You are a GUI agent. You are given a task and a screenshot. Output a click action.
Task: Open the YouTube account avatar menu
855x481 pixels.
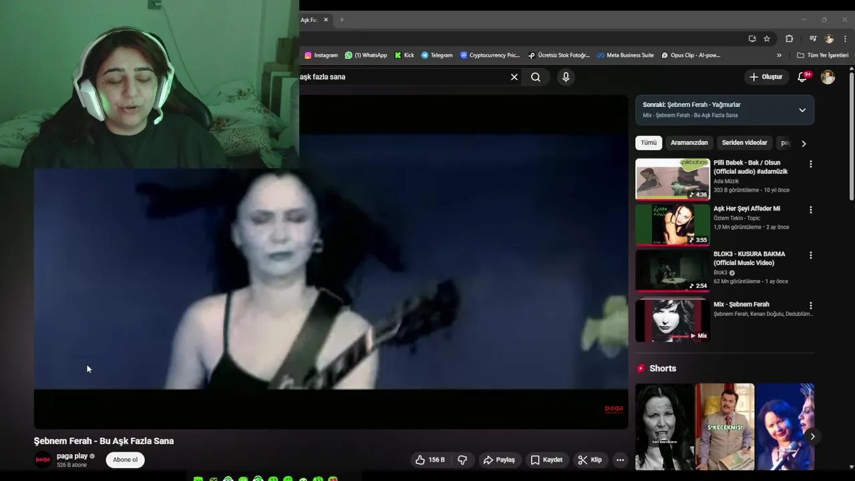[x=828, y=77]
